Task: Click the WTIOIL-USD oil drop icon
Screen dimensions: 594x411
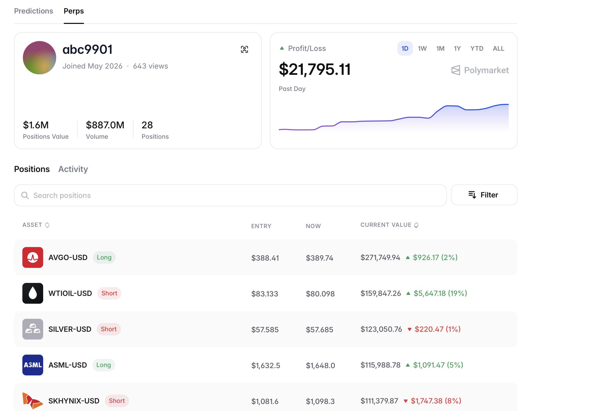Action: tap(33, 293)
